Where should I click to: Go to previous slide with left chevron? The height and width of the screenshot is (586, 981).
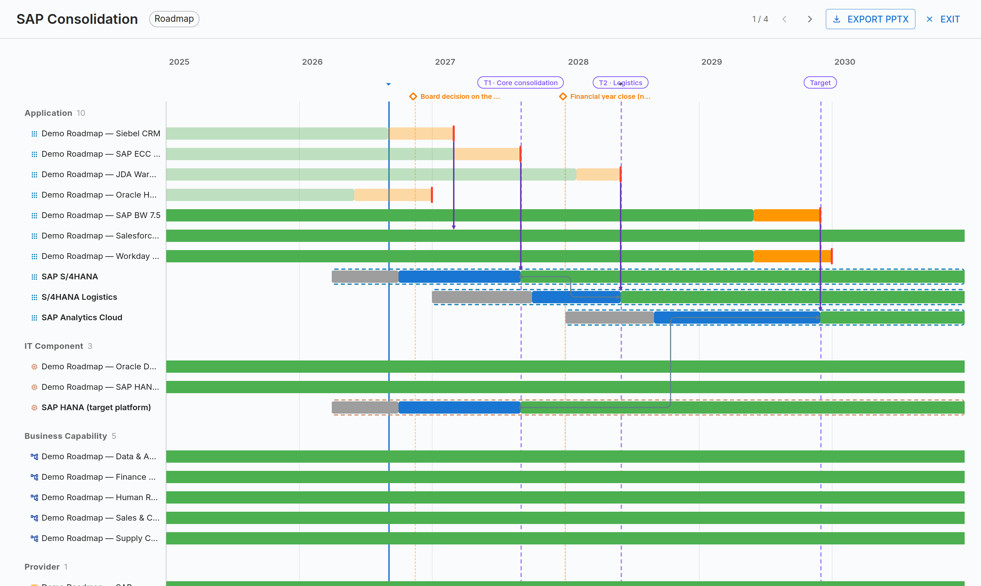point(784,19)
